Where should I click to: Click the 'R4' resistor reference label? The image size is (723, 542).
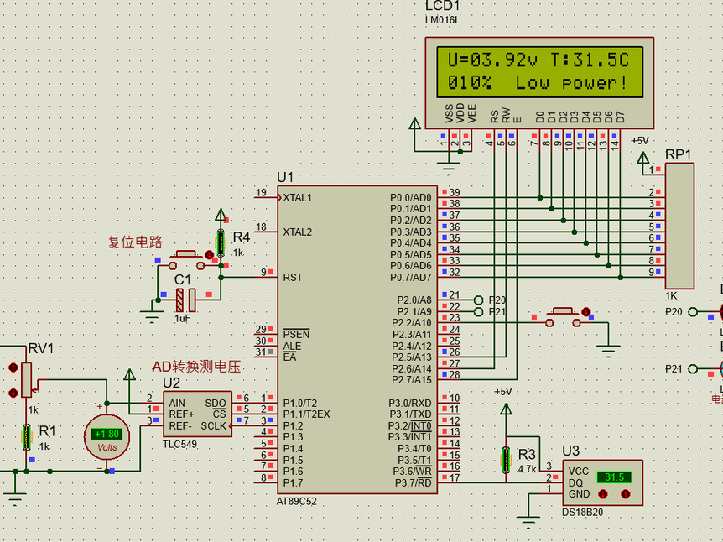[x=242, y=237]
